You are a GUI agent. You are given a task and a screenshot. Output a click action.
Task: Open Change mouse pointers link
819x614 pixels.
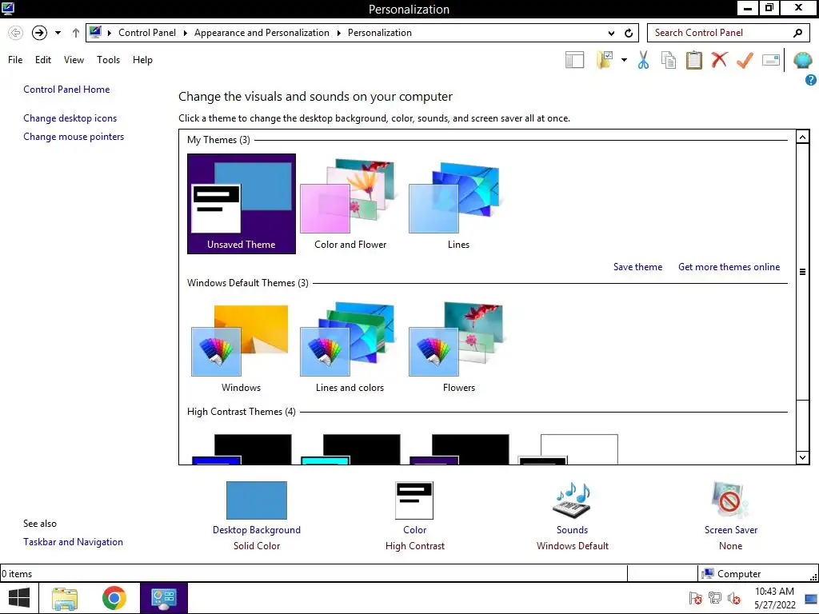pos(74,137)
